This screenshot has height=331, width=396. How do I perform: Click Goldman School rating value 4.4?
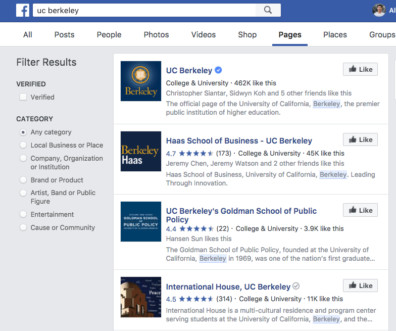pyautogui.click(x=171, y=229)
